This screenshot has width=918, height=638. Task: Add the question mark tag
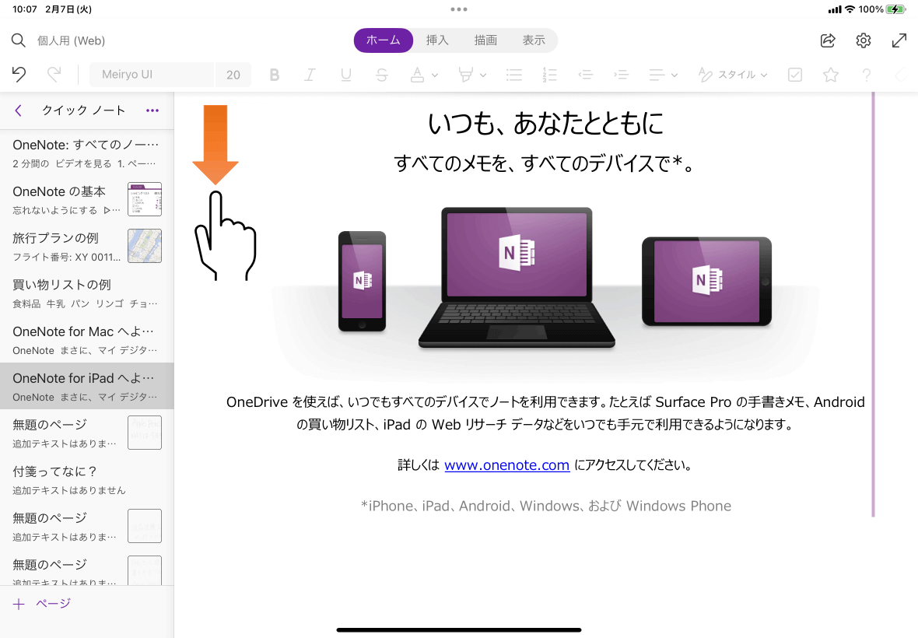[867, 75]
